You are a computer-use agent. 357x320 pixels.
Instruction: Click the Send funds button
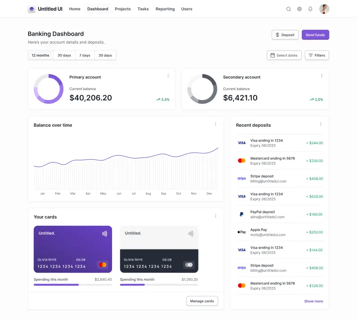(315, 34)
